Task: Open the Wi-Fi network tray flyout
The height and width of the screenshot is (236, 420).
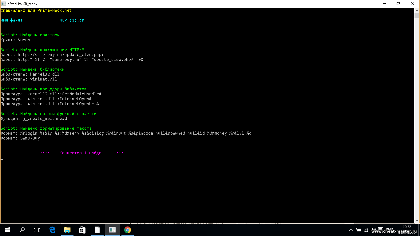Action: (x=366, y=230)
